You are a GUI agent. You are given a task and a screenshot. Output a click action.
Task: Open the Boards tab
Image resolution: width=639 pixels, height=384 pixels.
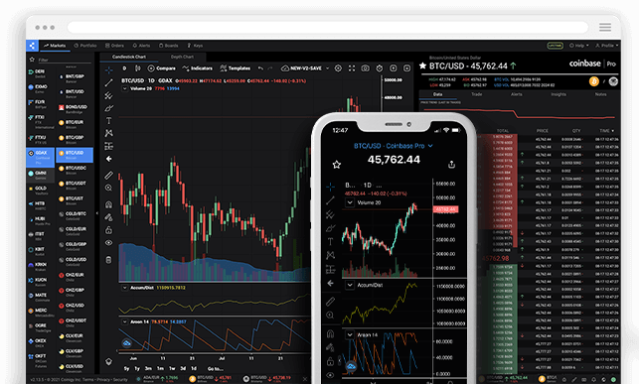pyautogui.click(x=168, y=46)
